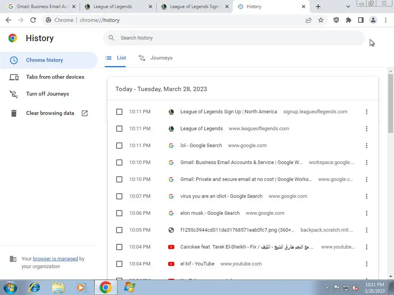394x295 pixels.
Task: Click the network tray icon
Action: (x=346, y=288)
